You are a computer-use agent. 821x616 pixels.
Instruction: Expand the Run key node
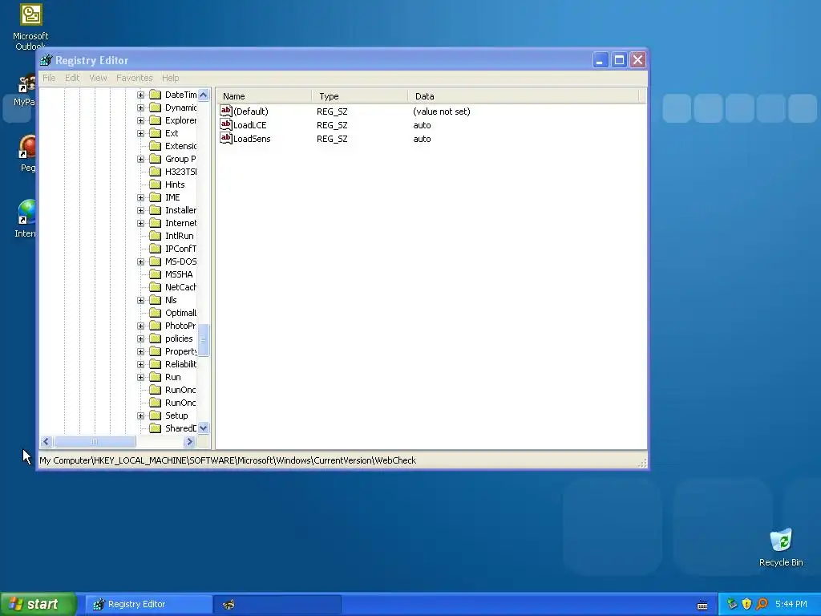[140, 377]
